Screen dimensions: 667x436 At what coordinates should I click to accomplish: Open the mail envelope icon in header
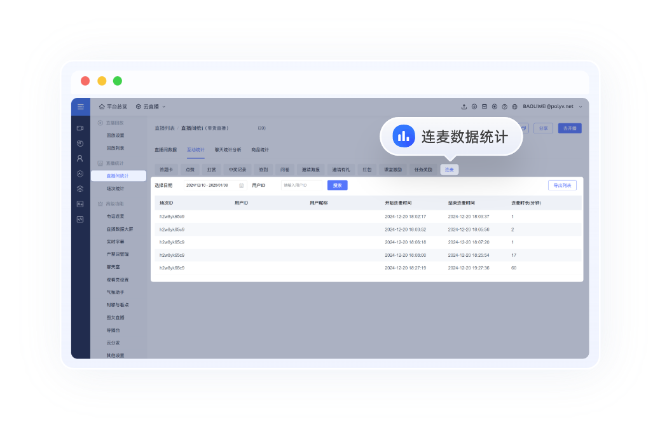pos(484,107)
